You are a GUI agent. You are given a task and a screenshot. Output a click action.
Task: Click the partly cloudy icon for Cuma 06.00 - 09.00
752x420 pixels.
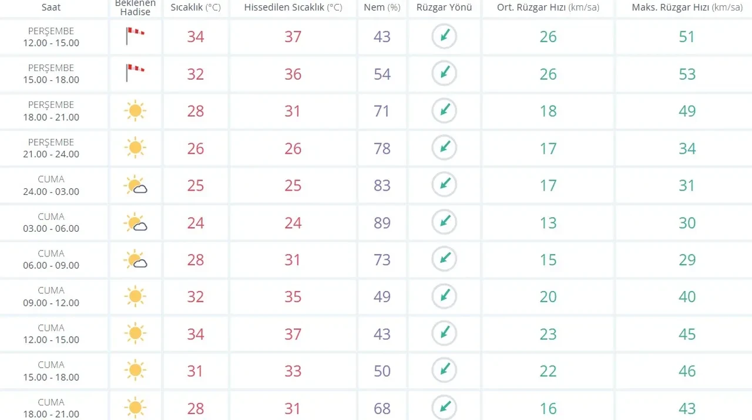coord(135,259)
